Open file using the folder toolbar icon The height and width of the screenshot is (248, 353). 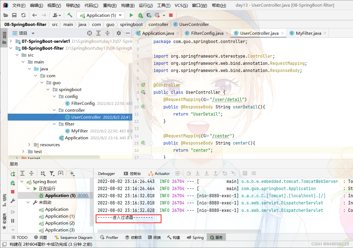pyautogui.click(x=6, y=15)
